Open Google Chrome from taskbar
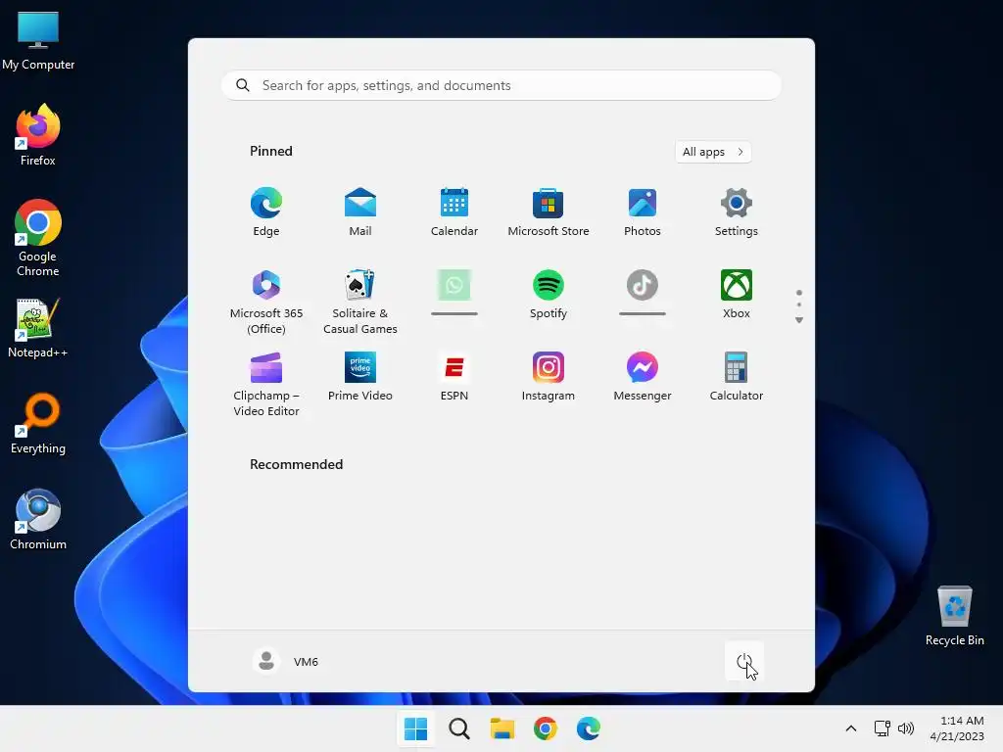Viewport: 1003px width, 752px height. (x=545, y=728)
